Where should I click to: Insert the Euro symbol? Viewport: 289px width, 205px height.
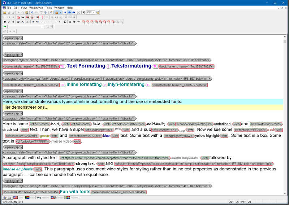pos(65,22)
